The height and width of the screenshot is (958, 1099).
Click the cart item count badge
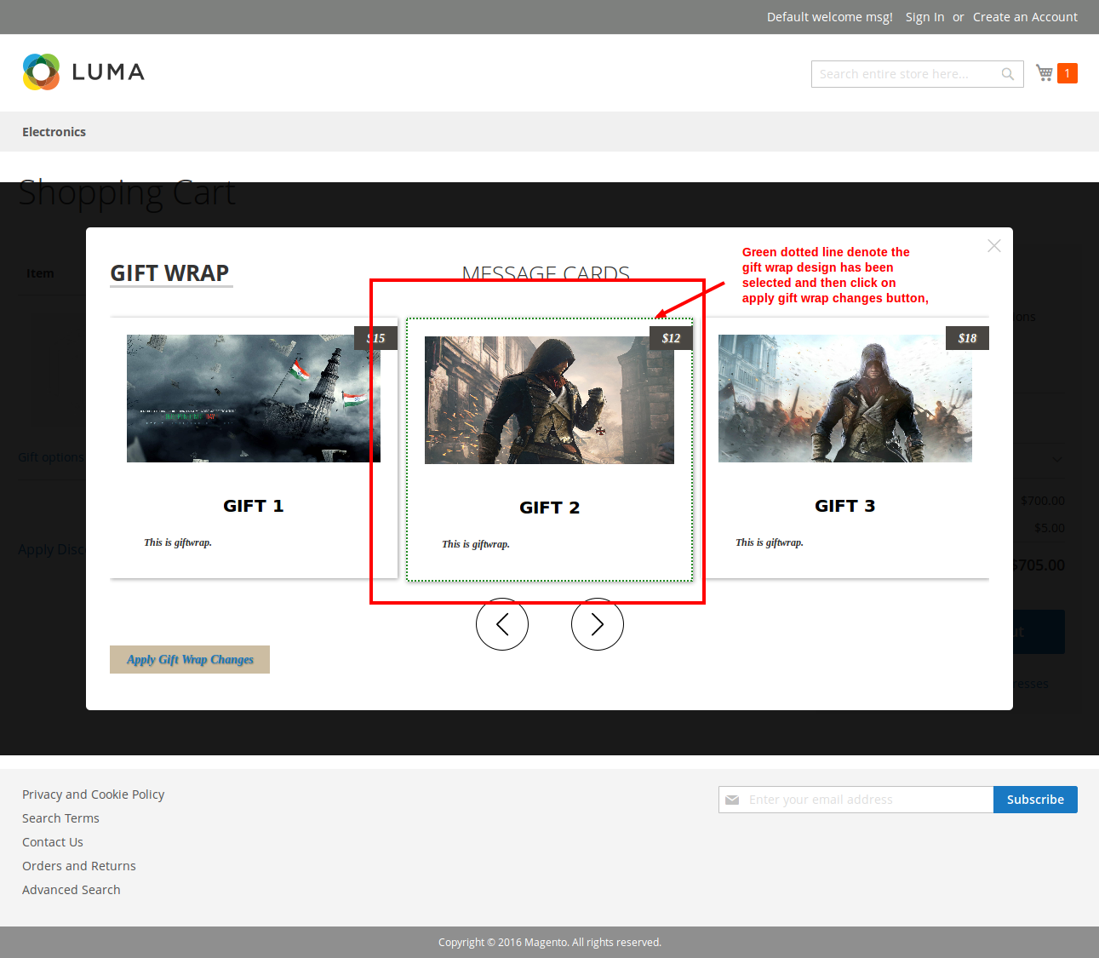pyautogui.click(x=1068, y=73)
